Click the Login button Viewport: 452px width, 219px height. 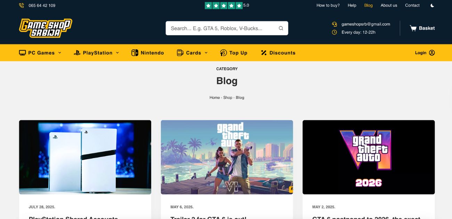point(425,53)
